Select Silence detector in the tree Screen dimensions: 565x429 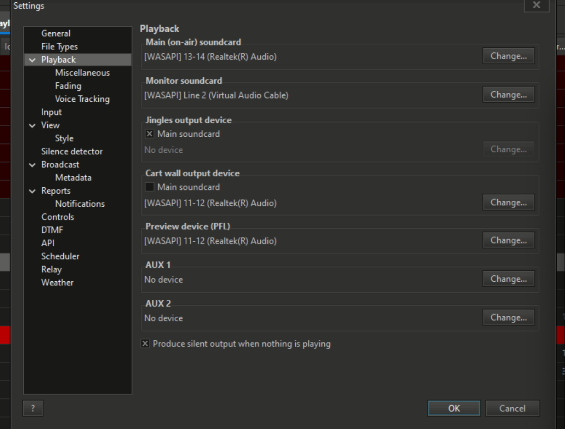[x=72, y=152]
